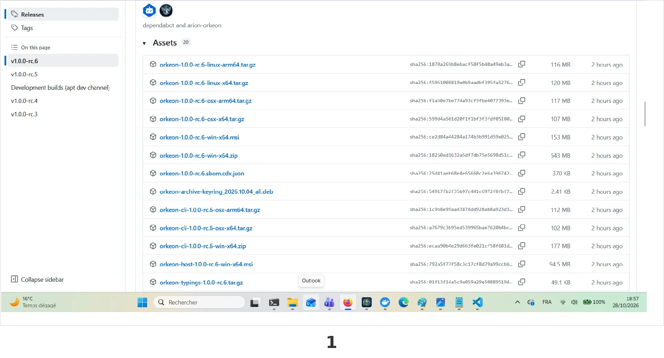Copy hash of sbom.cdx.json asset
The image size is (664, 358).
pyautogui.click(x=522, y=173)
